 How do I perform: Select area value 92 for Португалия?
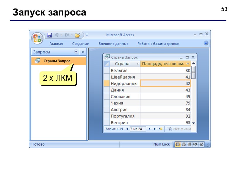tap(166, 116)
